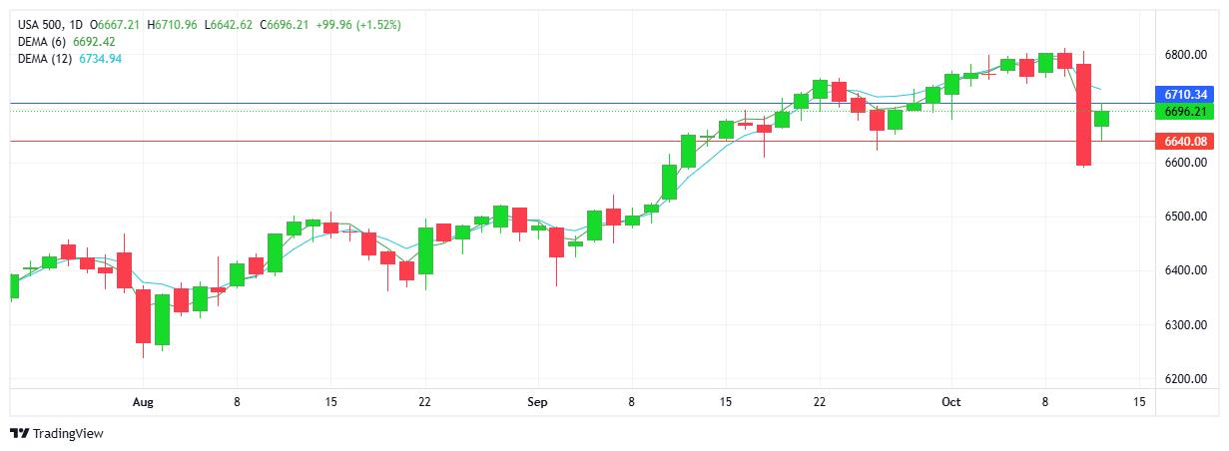The height and width of the screenshot is (451, 1229).
Task: Click the open price O6667.21 in legend
Action: click(115, 24)
